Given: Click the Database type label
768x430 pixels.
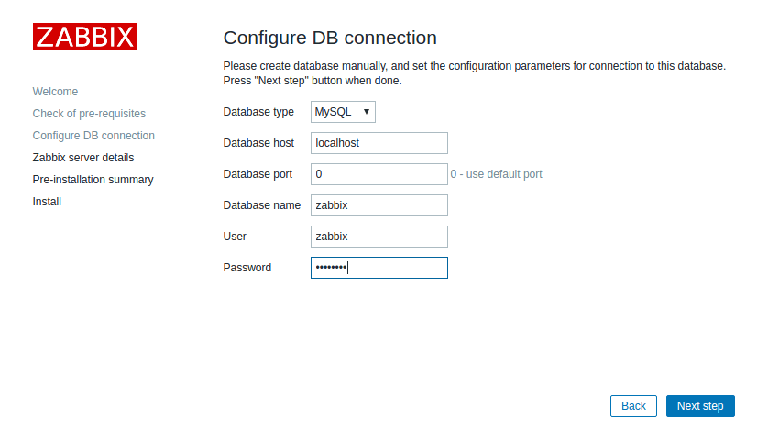Looking at the screenshot, I should (x=258, y=112).
